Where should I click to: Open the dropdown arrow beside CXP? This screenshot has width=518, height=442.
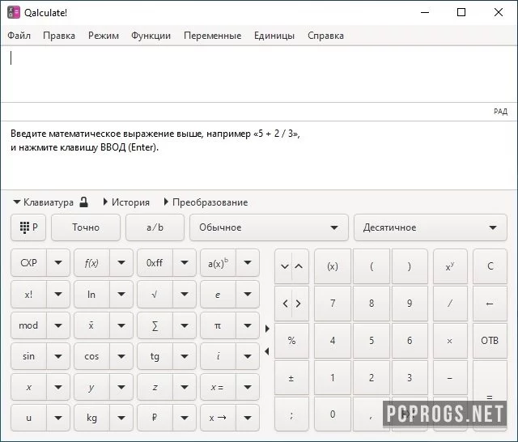[58, 263]
